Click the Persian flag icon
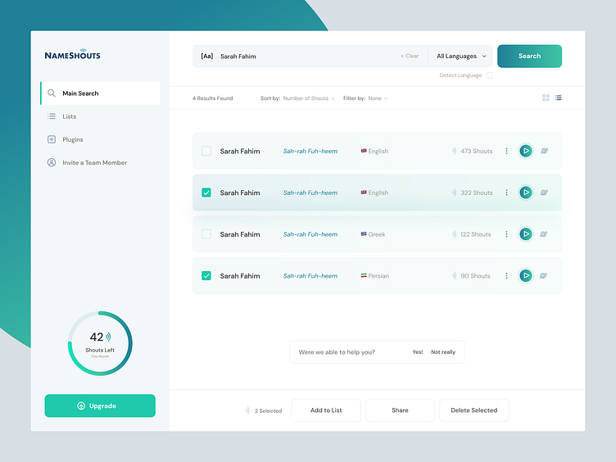The image size is (616, 462). (364, 275)
